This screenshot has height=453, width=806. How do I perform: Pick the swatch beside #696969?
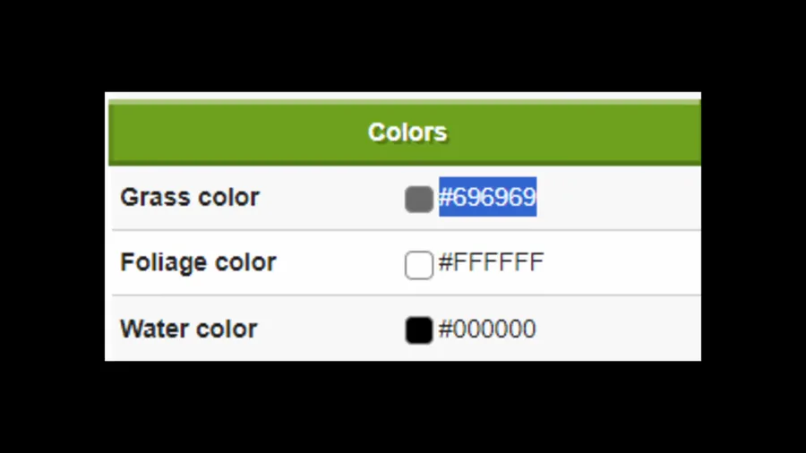418,199
